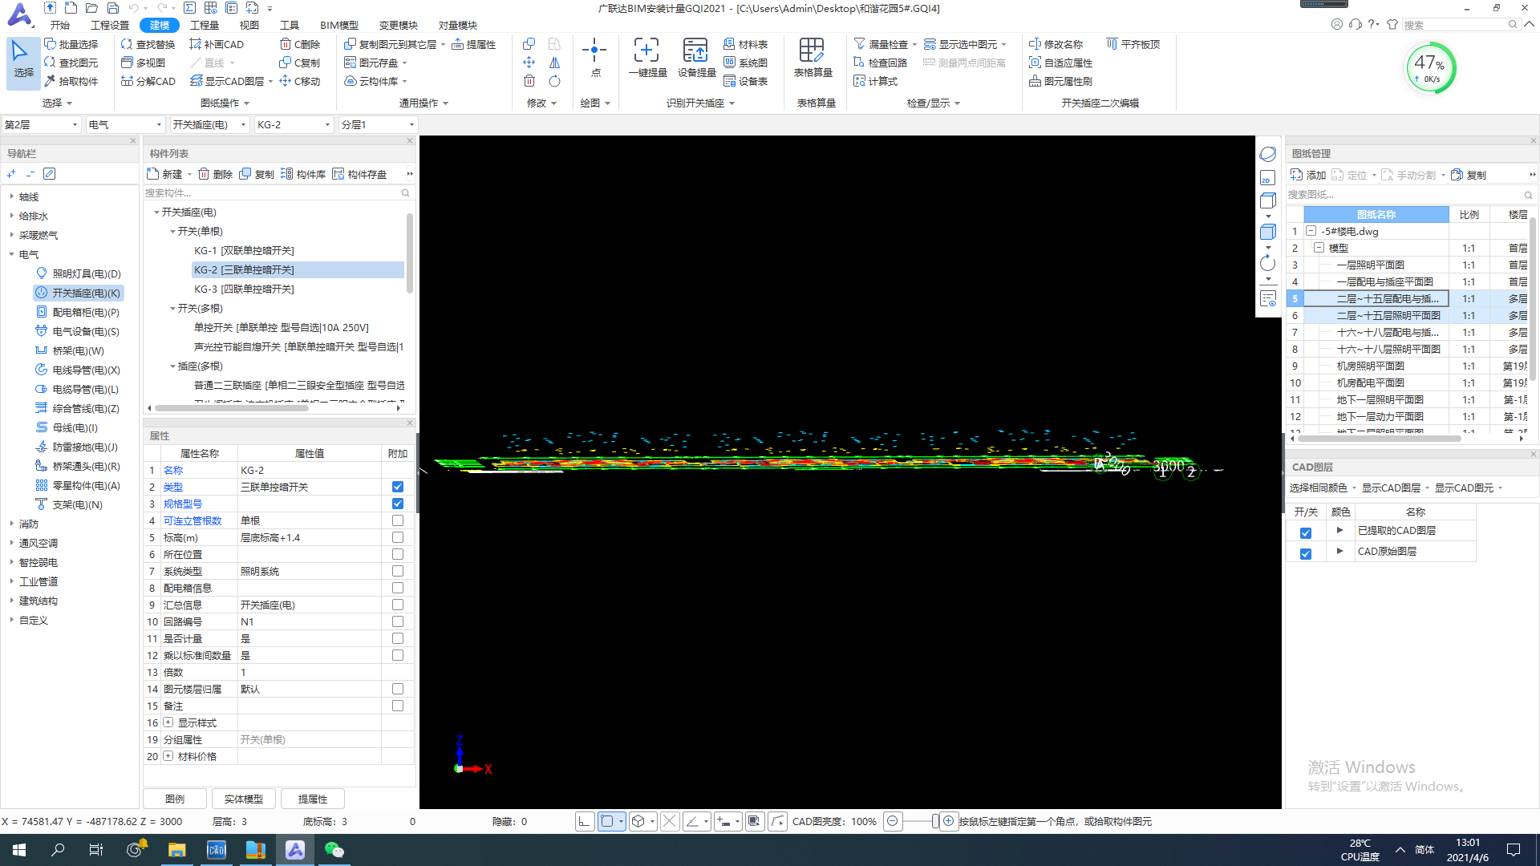Click the 提属性 button below properties
Viewport: 1540px width, 866px height.
click(313, 799)
